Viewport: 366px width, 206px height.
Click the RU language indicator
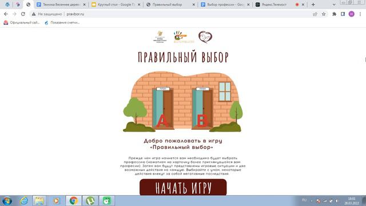pyautogui.click(x=304, y=200)
